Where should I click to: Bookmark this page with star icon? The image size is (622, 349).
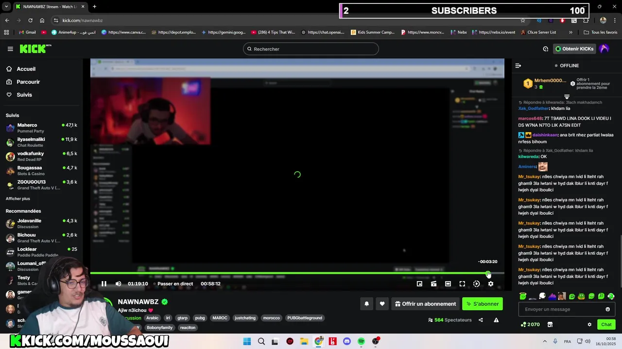click(523, 20)
